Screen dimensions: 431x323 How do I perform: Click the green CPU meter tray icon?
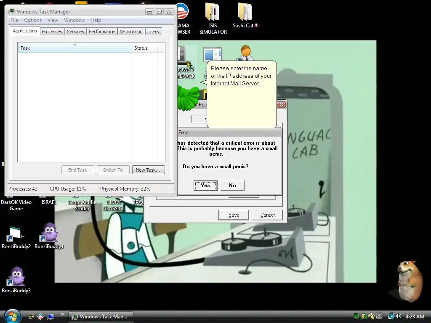(x=357, y=316)
